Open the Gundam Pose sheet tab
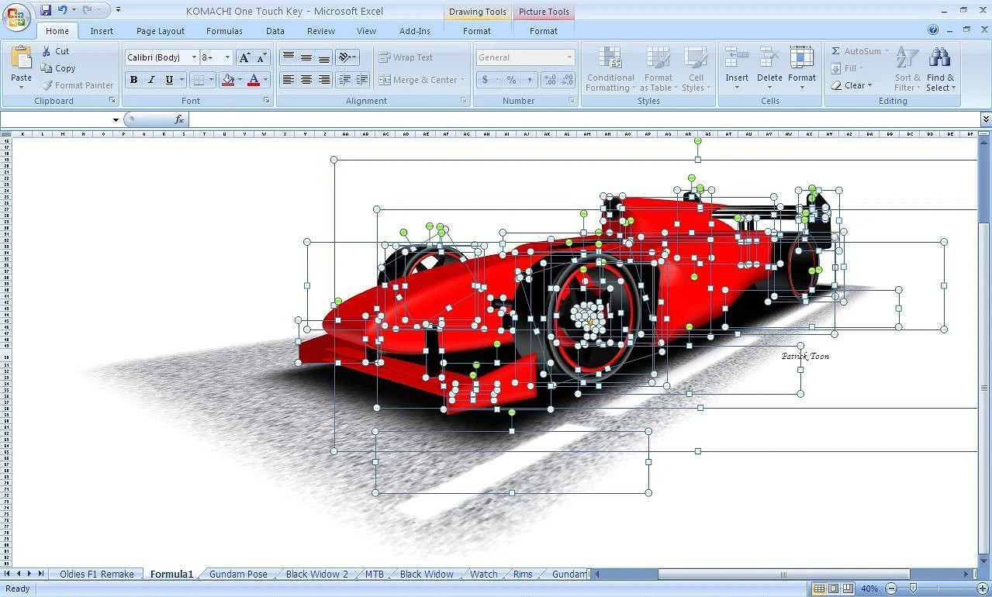This screenshot has width=992, height=597. click(x=238, y=575)
